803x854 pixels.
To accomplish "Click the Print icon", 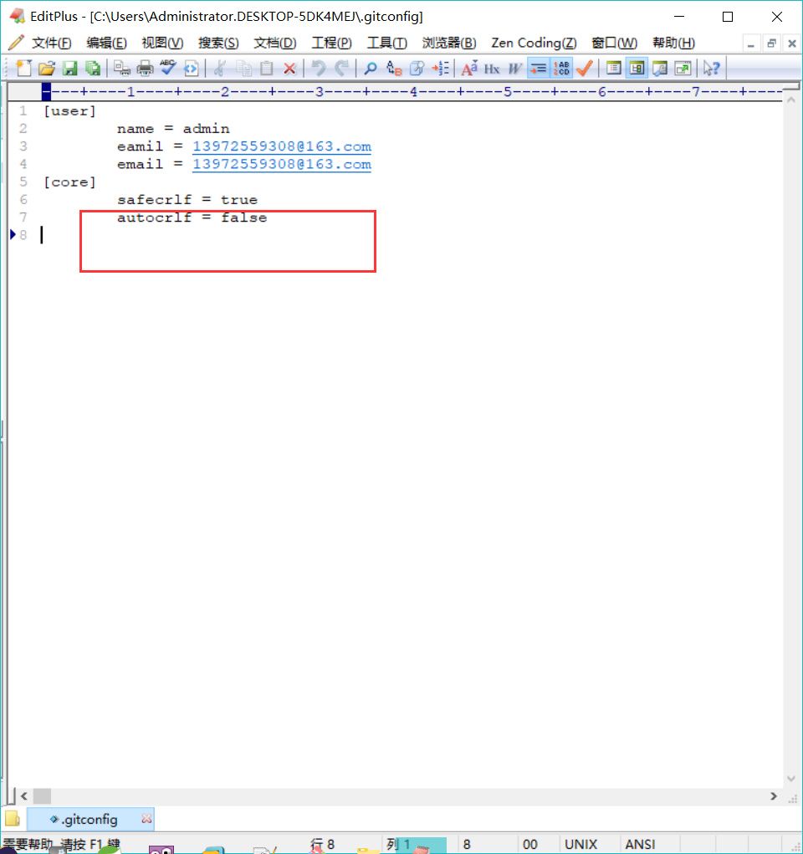I will tap(145, 68).
